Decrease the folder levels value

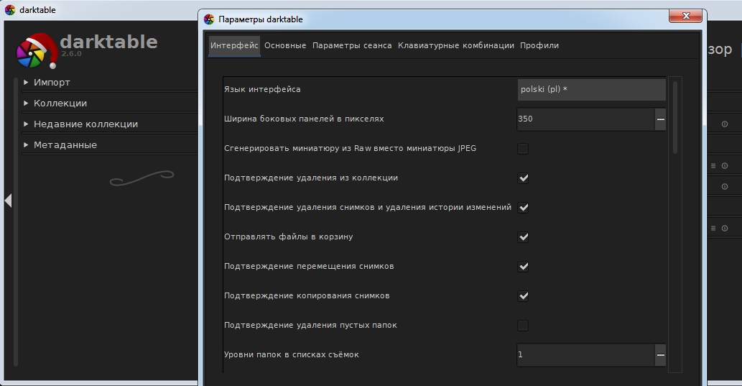(660, 355)
